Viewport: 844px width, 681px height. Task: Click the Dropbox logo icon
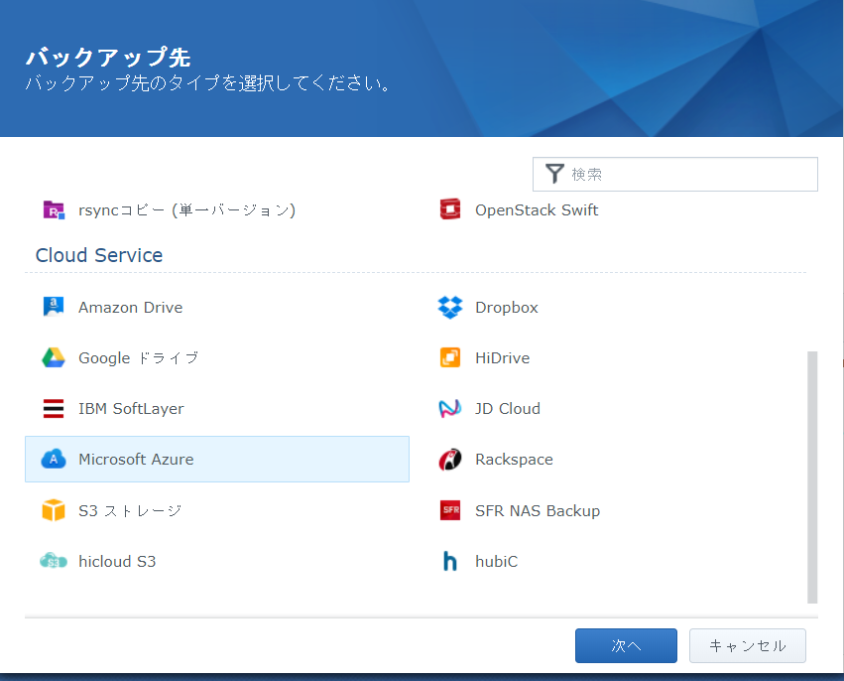450,307
